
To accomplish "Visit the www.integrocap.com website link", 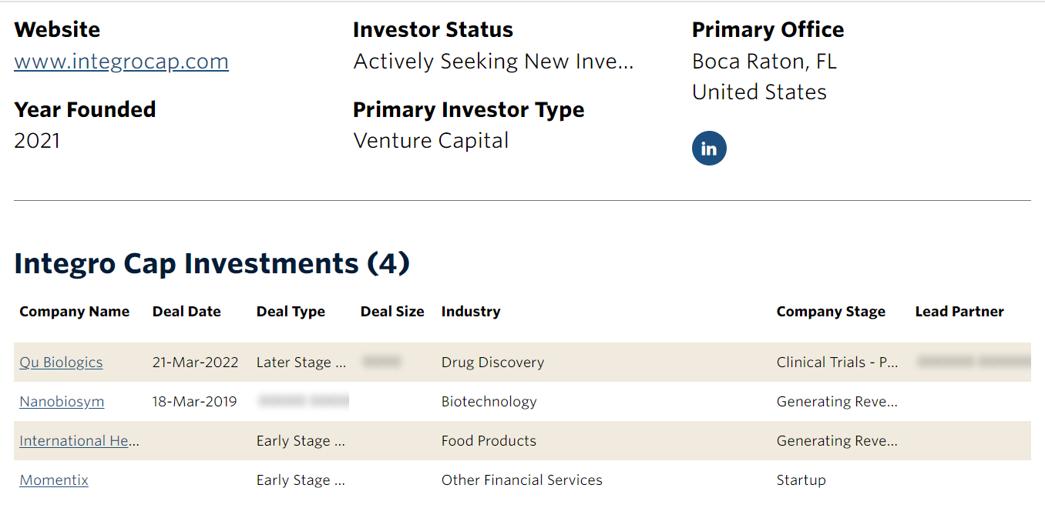I will pyautogui.click(x=121, y=62).
